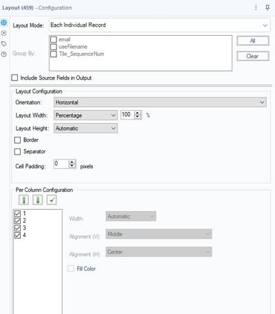Open the Navigation tab icon in sidebar
This screenshot has height=314, width=275.
point(4,33)
